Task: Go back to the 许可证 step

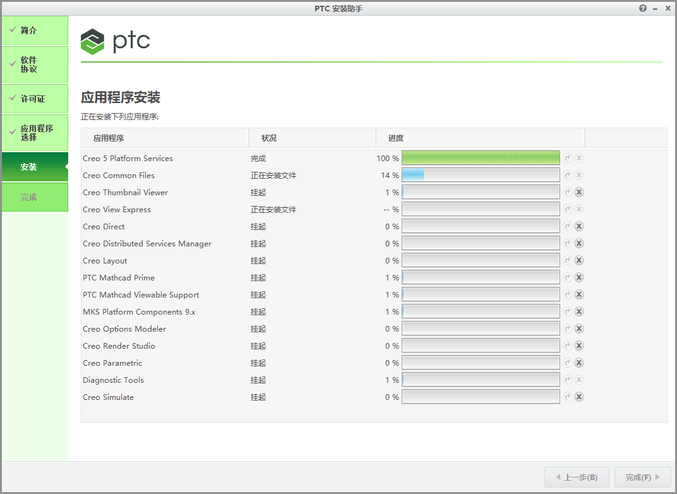Action: 34,99
